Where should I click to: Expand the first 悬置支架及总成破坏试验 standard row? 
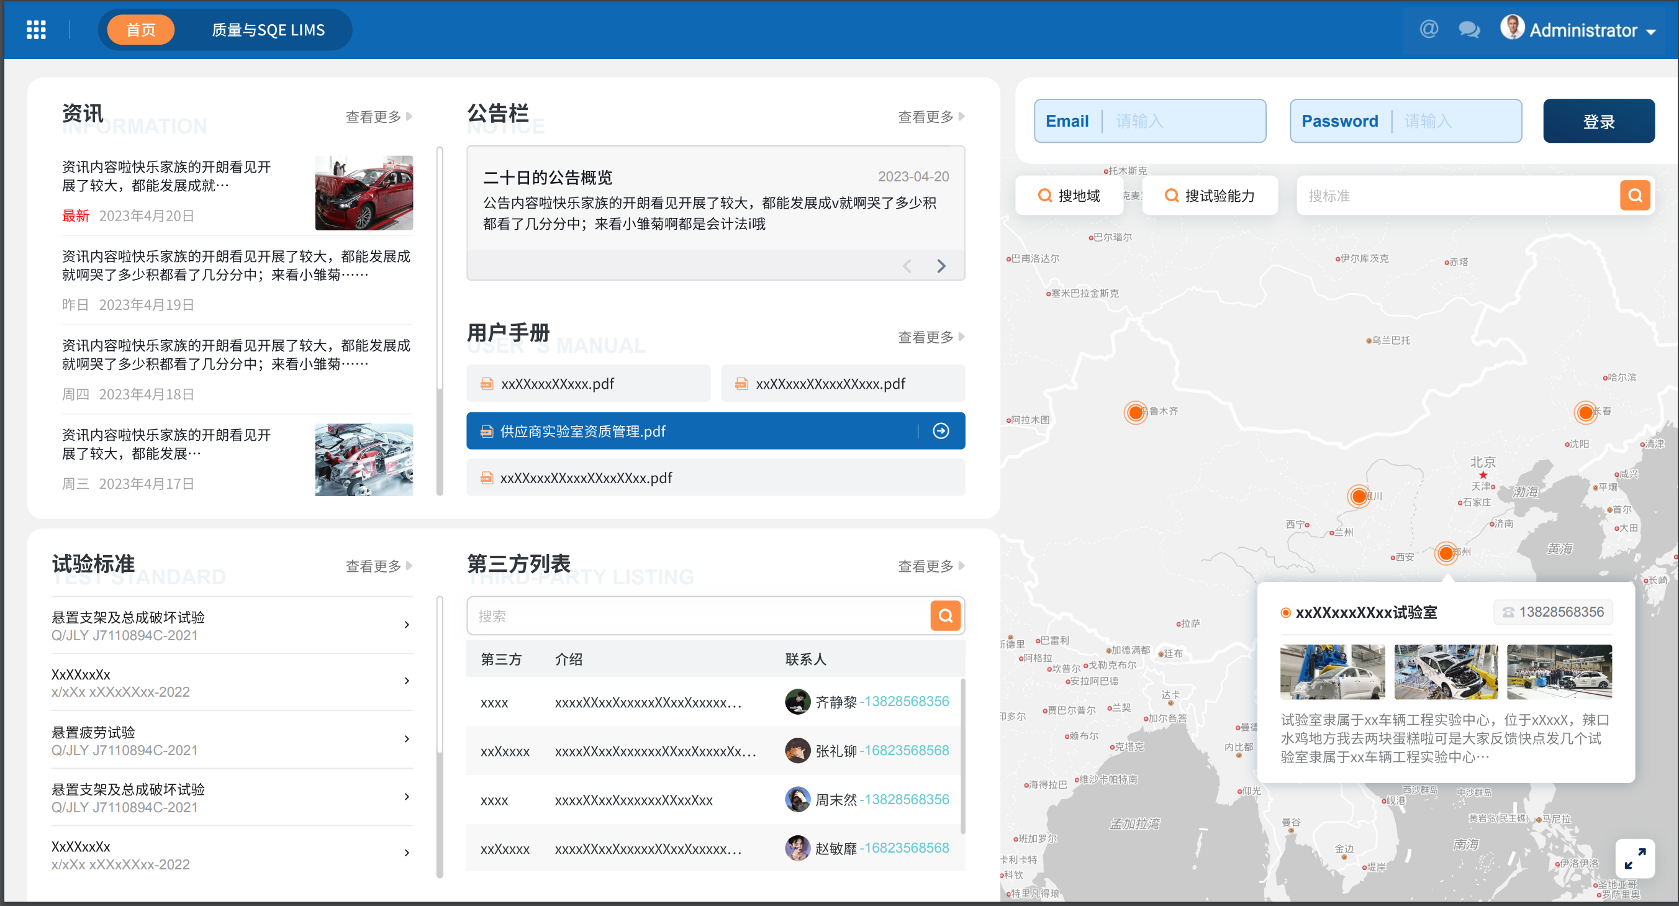(x=232, y=626)
